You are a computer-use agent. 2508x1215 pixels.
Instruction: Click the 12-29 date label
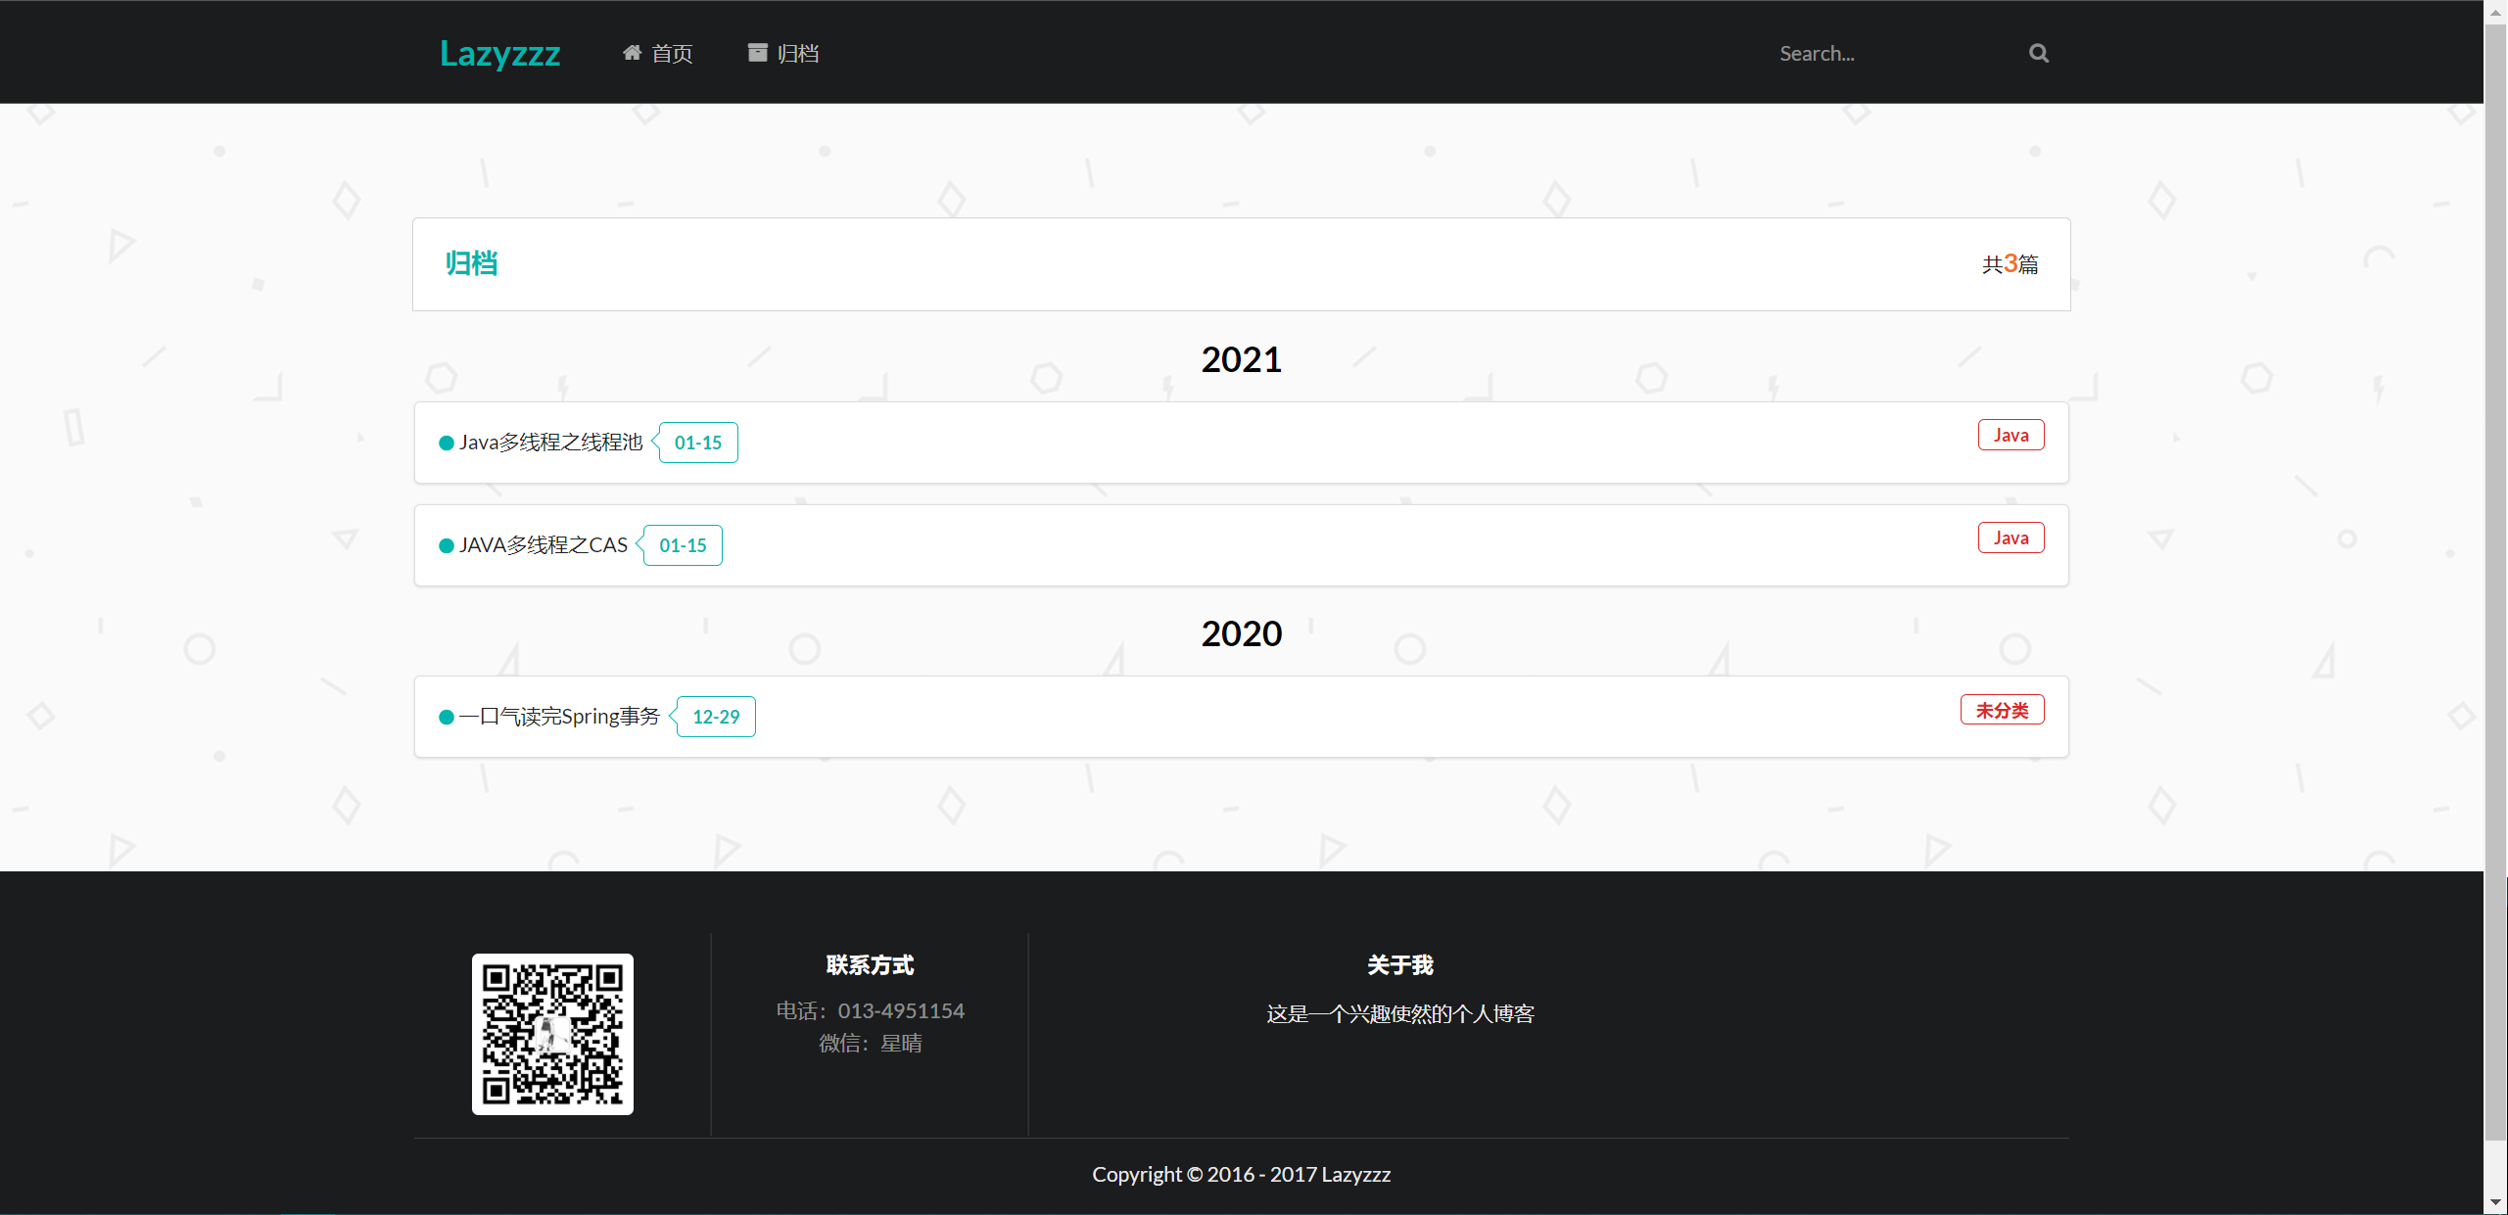coord(716,717)
